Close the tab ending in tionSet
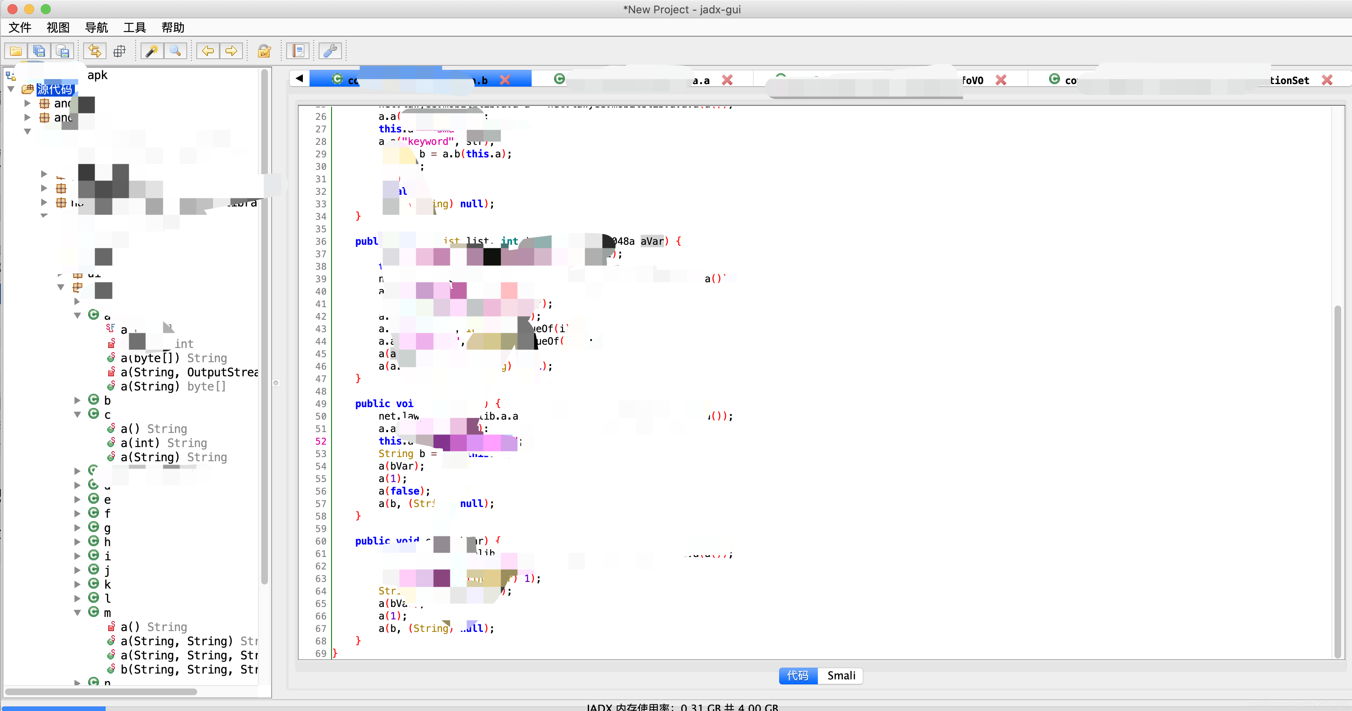The width and height of the screenshot is (1352, 711). click(x=1327, y=80)
